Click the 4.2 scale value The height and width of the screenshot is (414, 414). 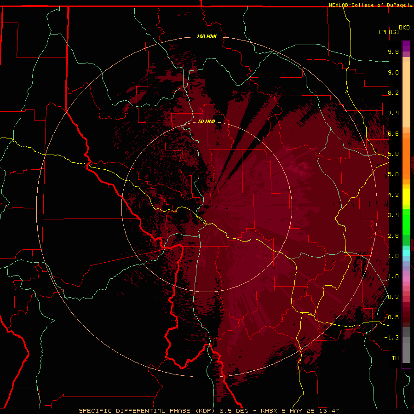coord(393,195)
